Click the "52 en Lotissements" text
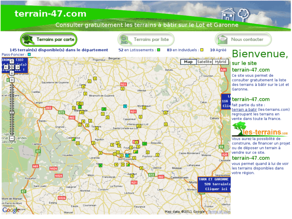Screen dimensions: 292x219 (136, 50)
